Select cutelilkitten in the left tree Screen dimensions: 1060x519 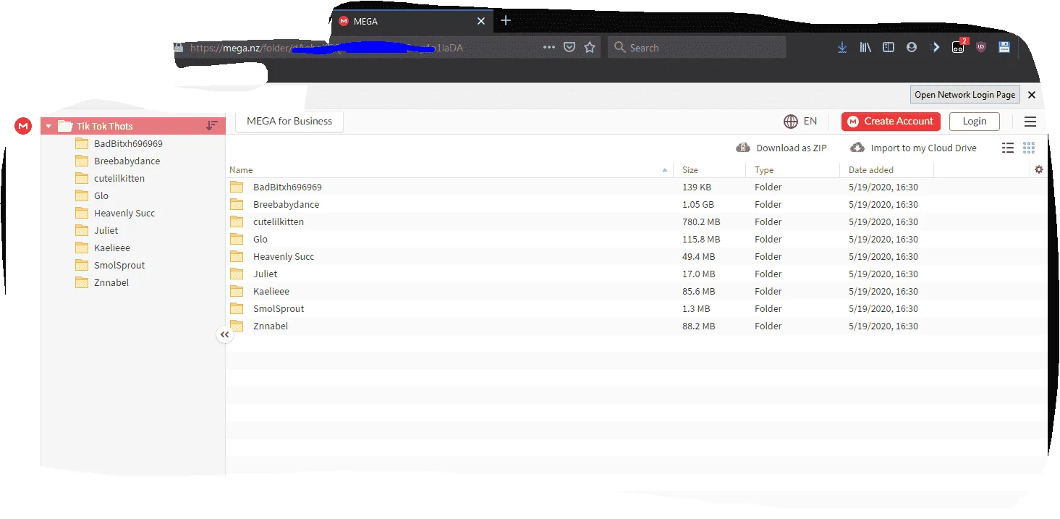(x=120, y=178)
